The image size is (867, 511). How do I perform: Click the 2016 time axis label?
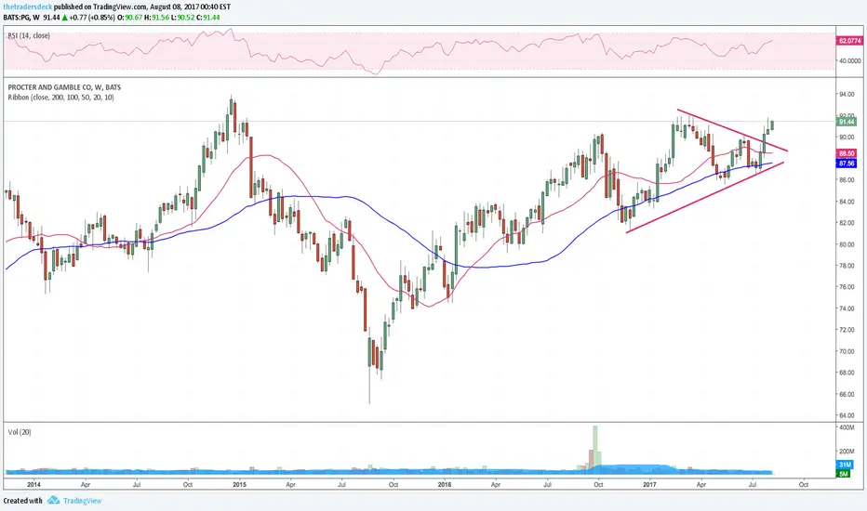click(444, 484)
